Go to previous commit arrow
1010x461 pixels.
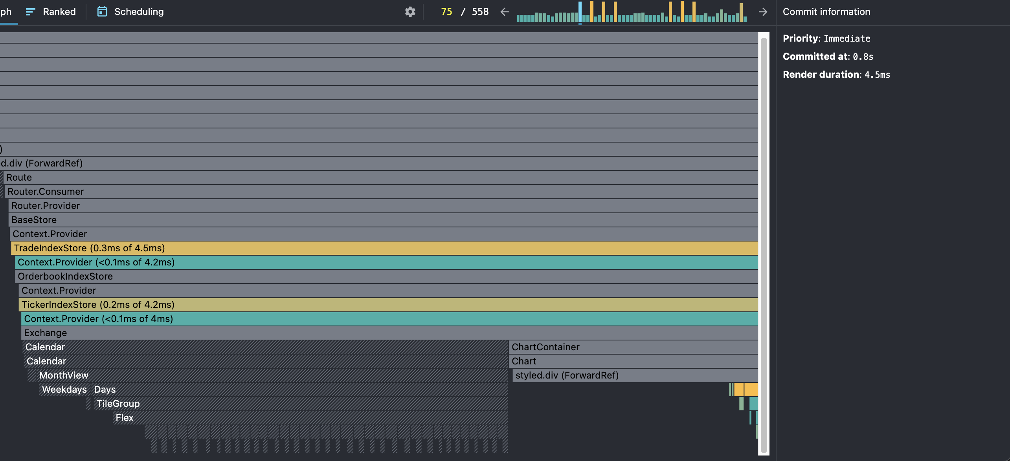[x=505, y=12]
